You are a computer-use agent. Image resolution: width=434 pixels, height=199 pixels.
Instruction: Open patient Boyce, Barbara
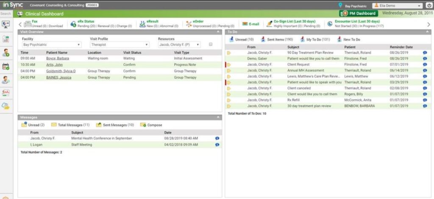(58, 58)
